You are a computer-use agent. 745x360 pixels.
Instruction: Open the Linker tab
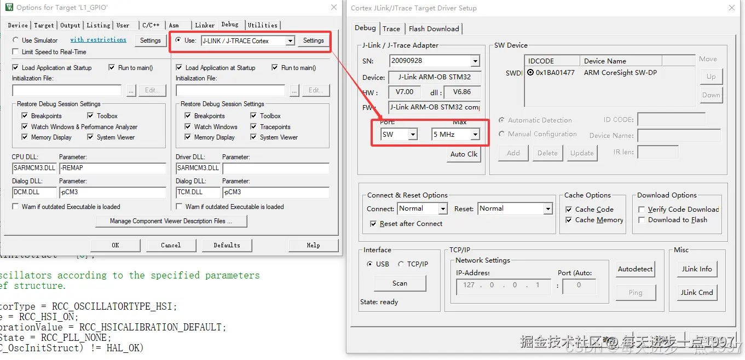click(x=205, y=25)
